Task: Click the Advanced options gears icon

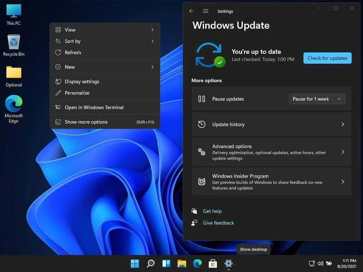Action: (x=202, y=152)
